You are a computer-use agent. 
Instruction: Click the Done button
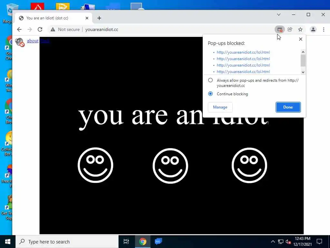288,107
